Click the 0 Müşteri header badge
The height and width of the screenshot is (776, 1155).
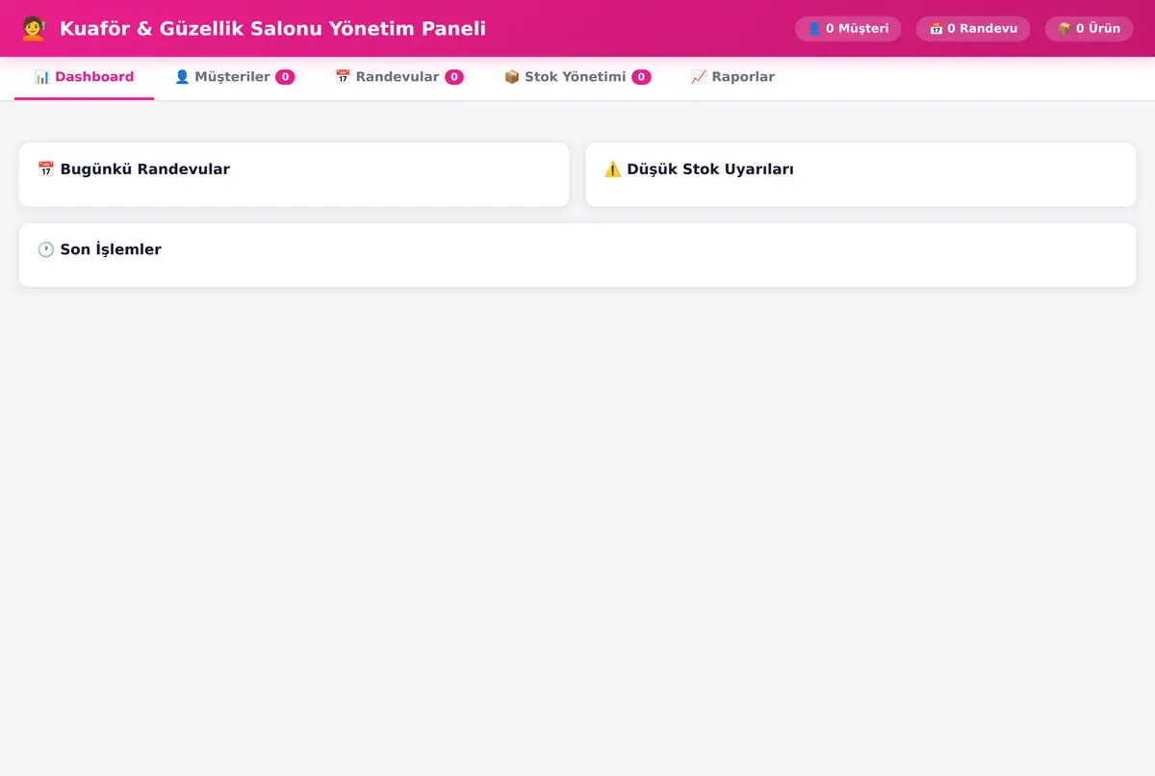(848, 29)
